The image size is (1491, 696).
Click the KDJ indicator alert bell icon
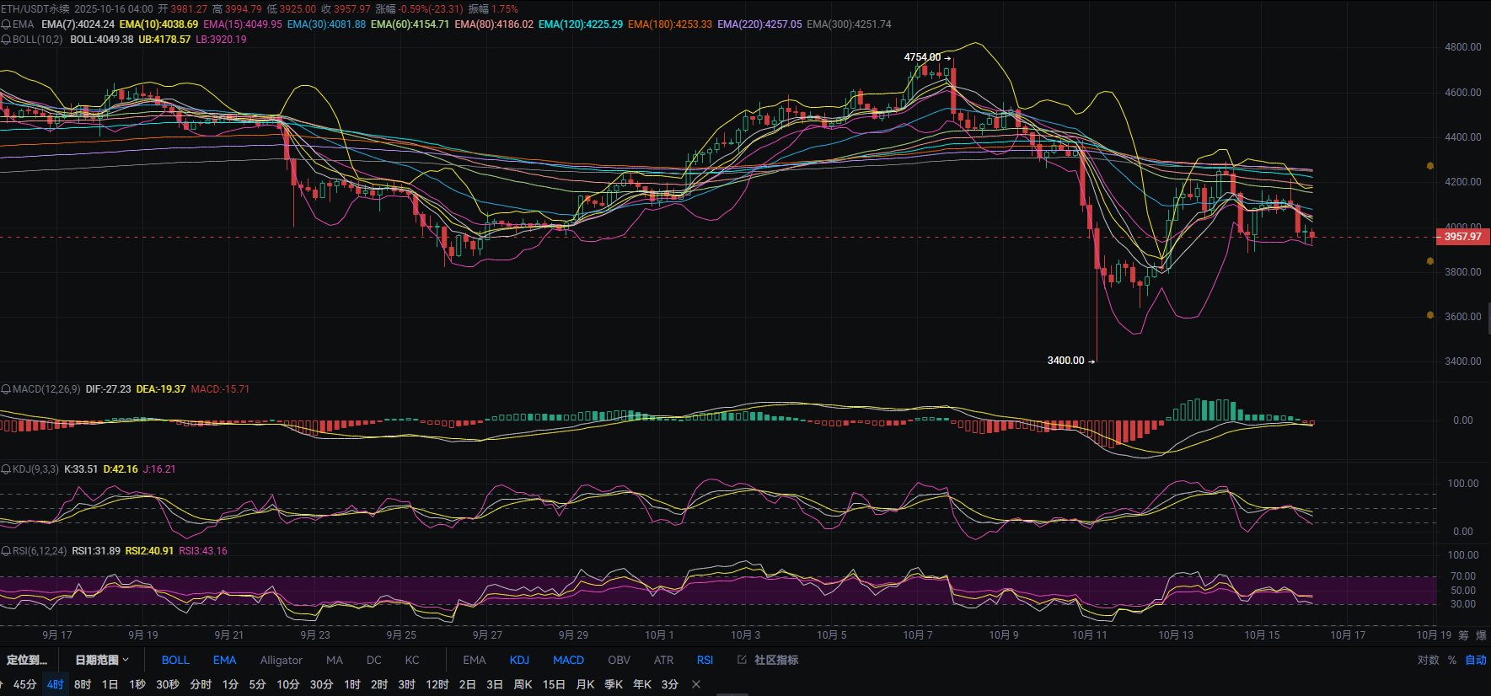6,469
